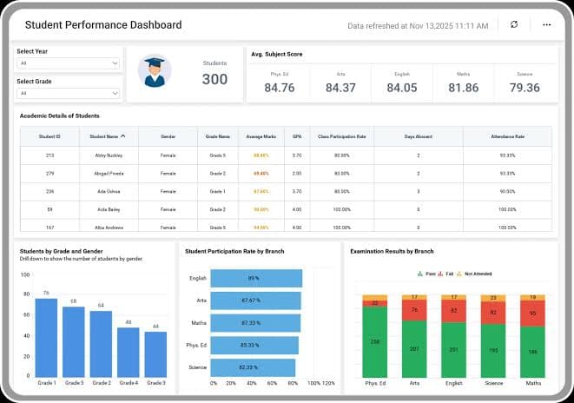This screenshot has width=574, height=403.
Task: Toggle the Pass legend item
Action: click(427, 274)
